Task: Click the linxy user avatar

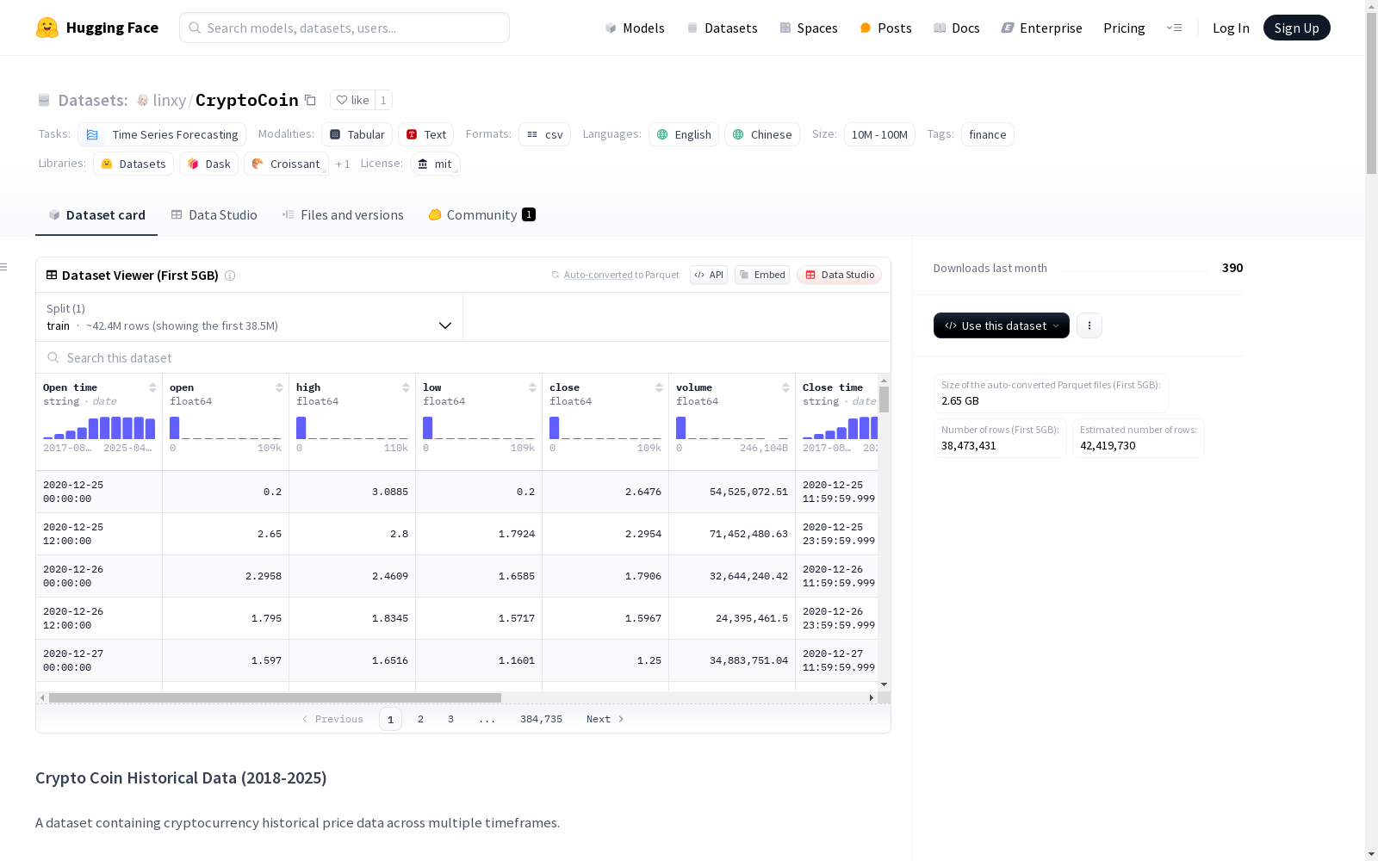Action: click(143, 100)
